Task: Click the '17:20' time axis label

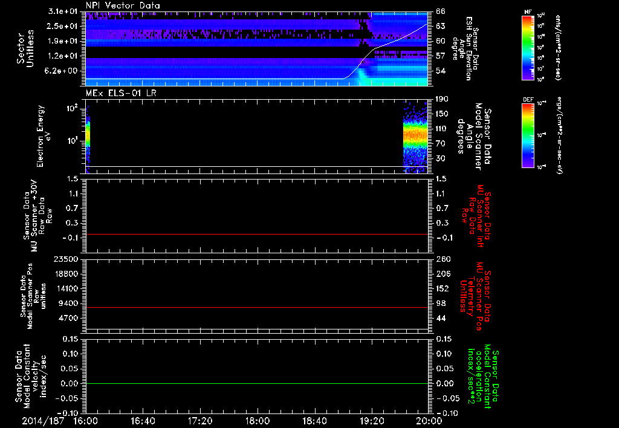Action: pos(200,421)
